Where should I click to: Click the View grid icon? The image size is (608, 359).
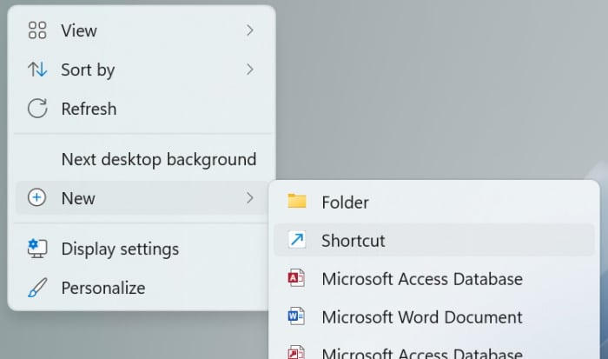37,30
